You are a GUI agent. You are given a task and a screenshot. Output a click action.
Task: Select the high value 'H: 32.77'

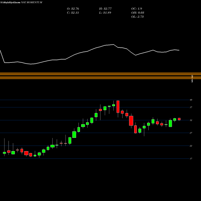point(105,9)
